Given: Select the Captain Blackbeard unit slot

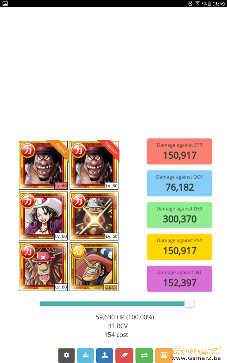Looking at the screenshot, I should tap(94, 165).
